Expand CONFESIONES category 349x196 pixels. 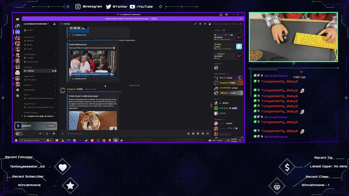30,90
